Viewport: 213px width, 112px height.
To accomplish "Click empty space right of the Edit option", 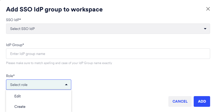I will 50,96.
